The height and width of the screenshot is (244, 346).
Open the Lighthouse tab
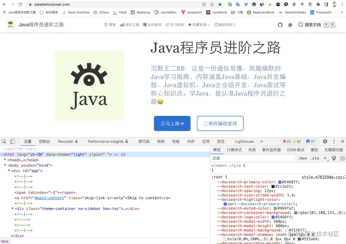point(244,142)
